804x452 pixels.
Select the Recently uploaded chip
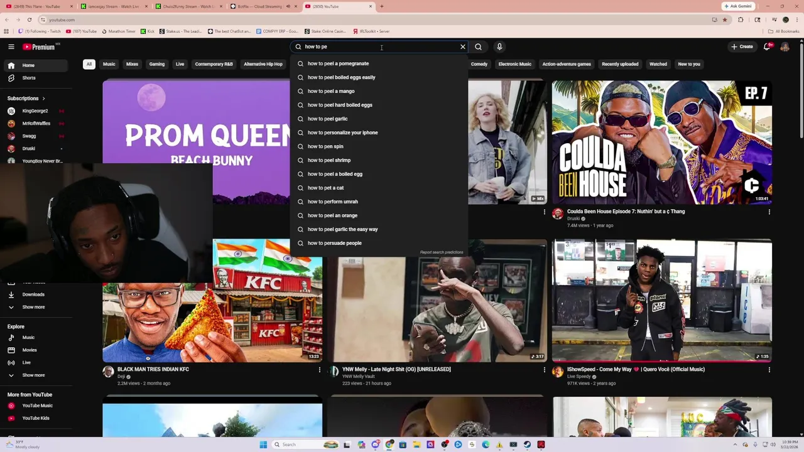pyautogui.click(x=620, y=64)
